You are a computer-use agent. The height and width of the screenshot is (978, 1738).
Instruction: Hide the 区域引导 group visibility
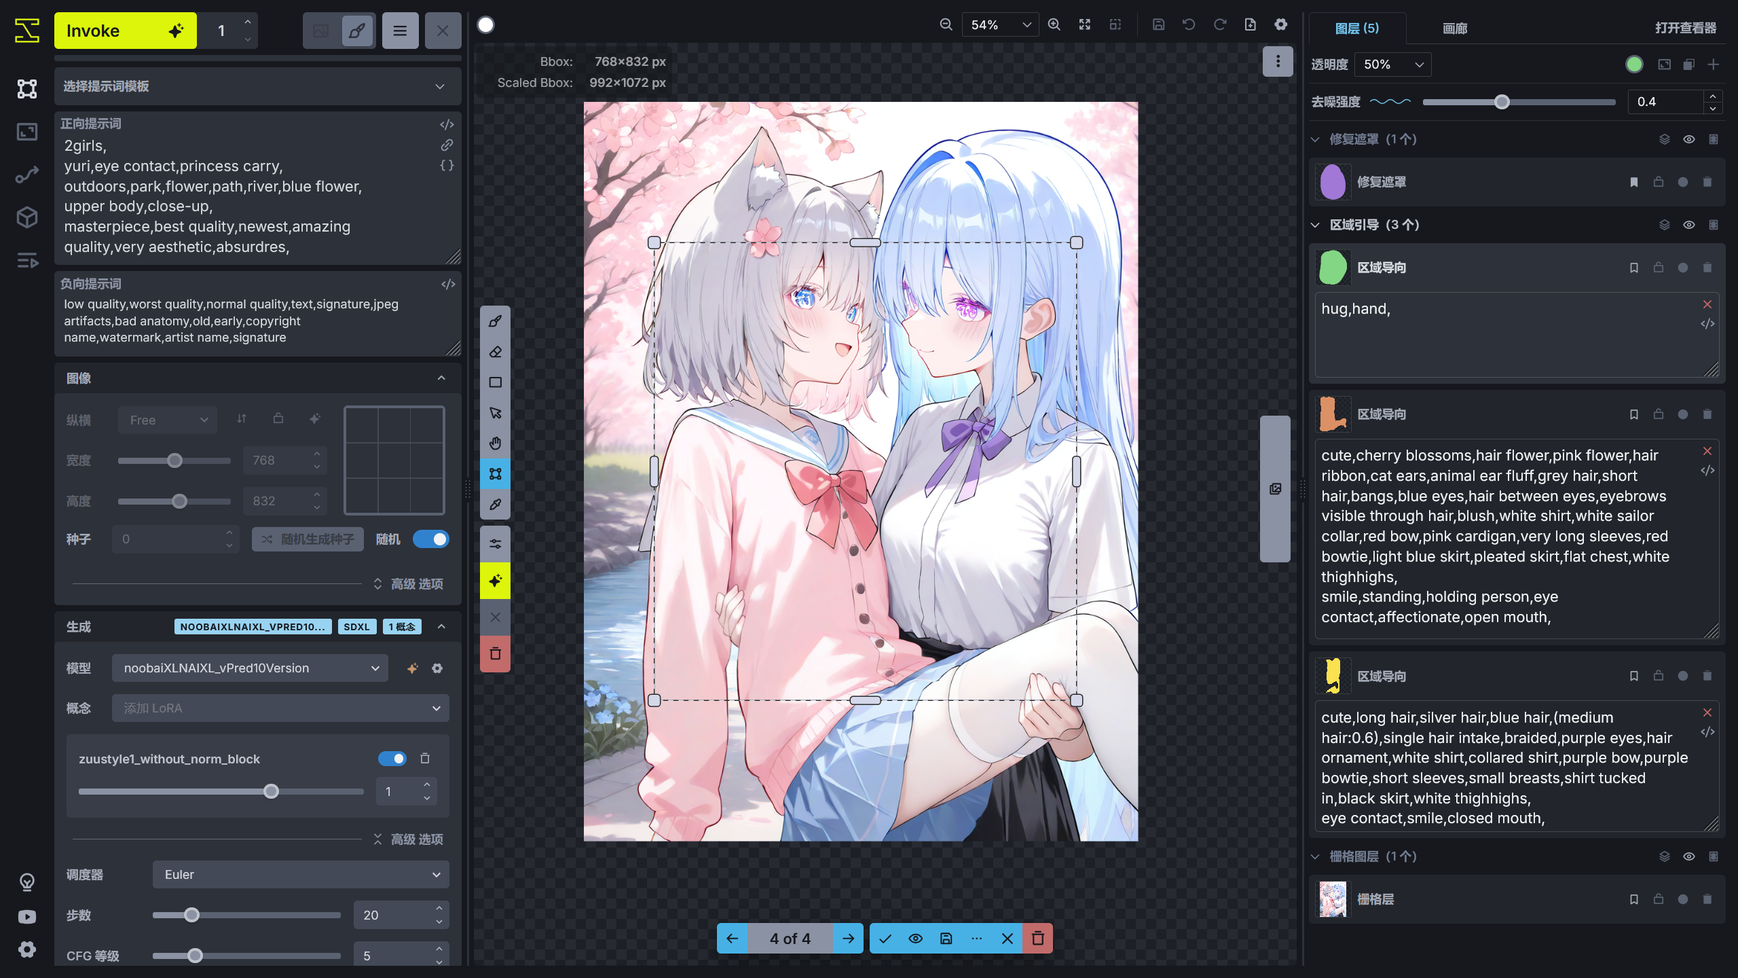[x=1688, y=224]
